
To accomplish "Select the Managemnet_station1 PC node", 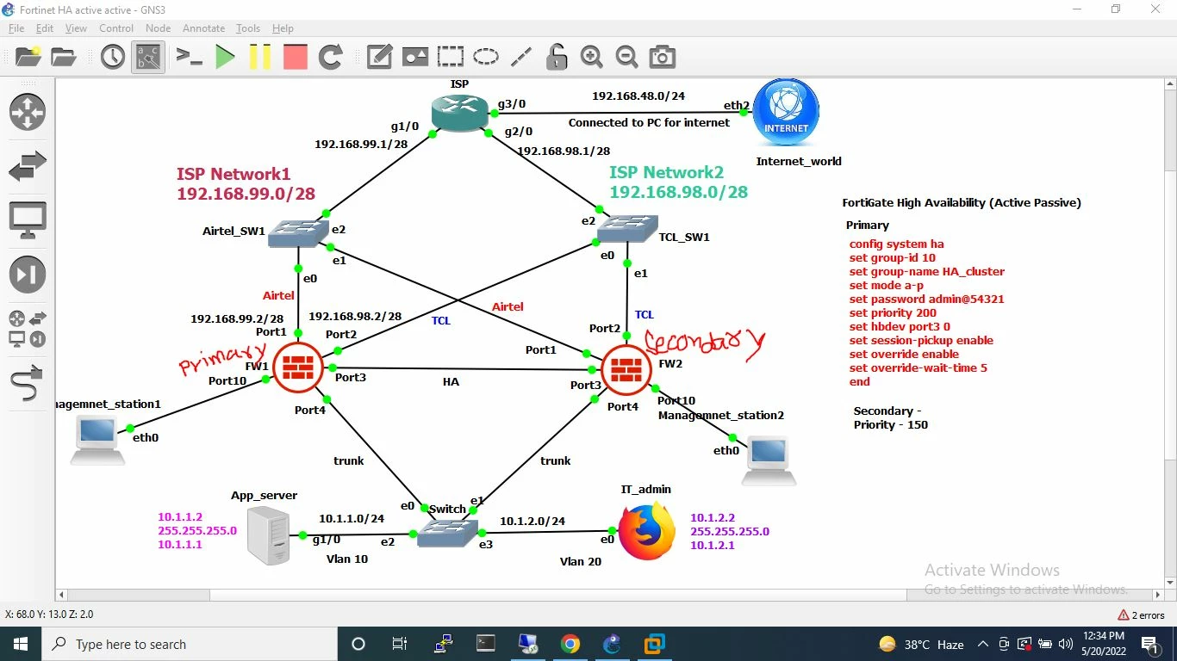I will point(97,441).
